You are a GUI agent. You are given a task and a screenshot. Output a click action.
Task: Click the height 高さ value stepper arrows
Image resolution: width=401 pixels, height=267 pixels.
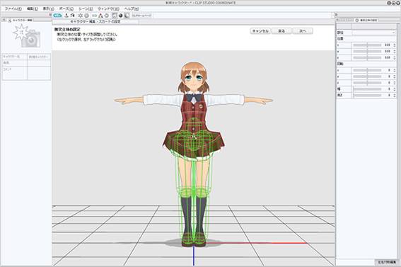[x=395, y=95]
